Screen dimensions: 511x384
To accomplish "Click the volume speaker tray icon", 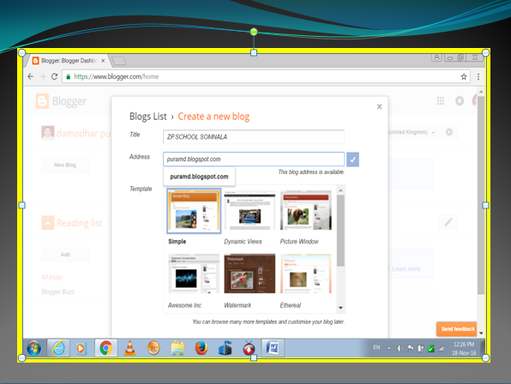I will point(400,349).
